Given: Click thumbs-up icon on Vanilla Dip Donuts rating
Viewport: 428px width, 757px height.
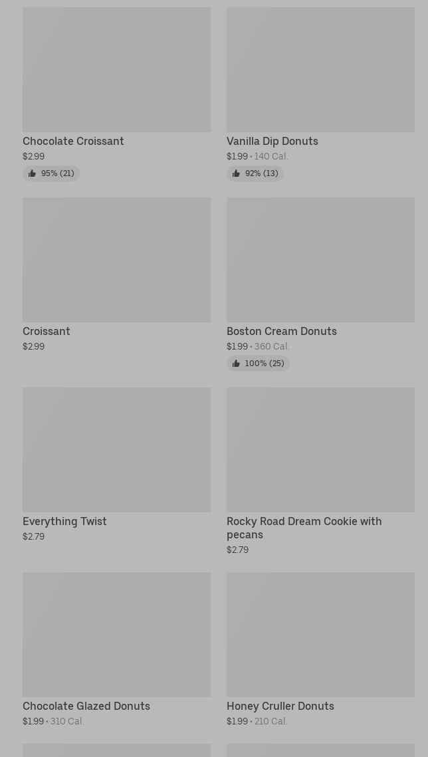Looking at the screenshot, I should pyautogui.click(x=236, y=174).
